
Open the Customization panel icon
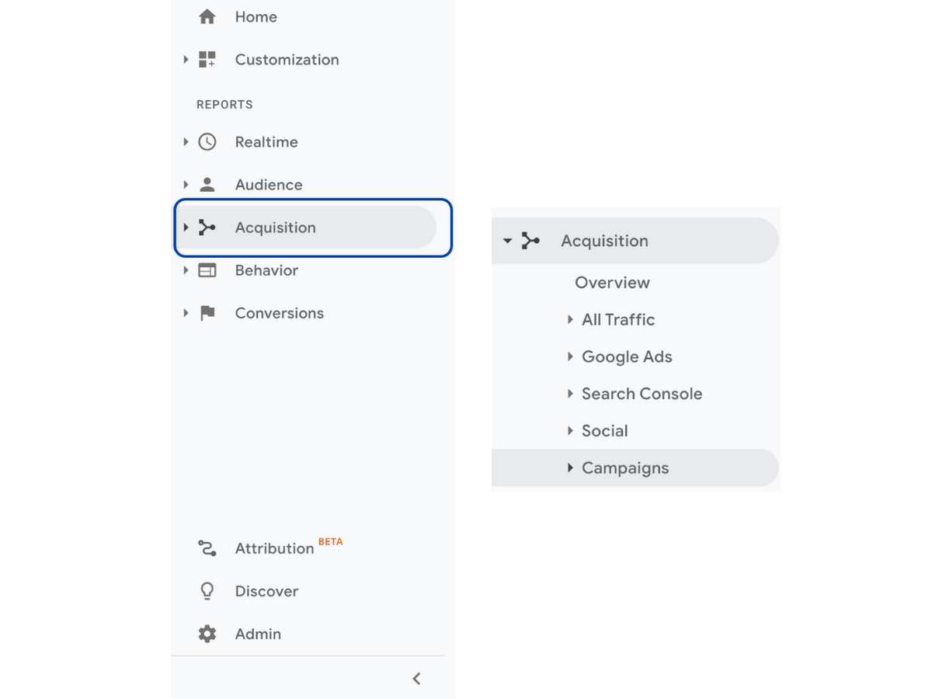click(207, 59)
